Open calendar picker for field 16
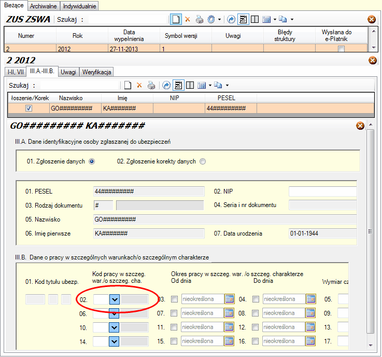This screenshot has width=382, height=357. 310,341
